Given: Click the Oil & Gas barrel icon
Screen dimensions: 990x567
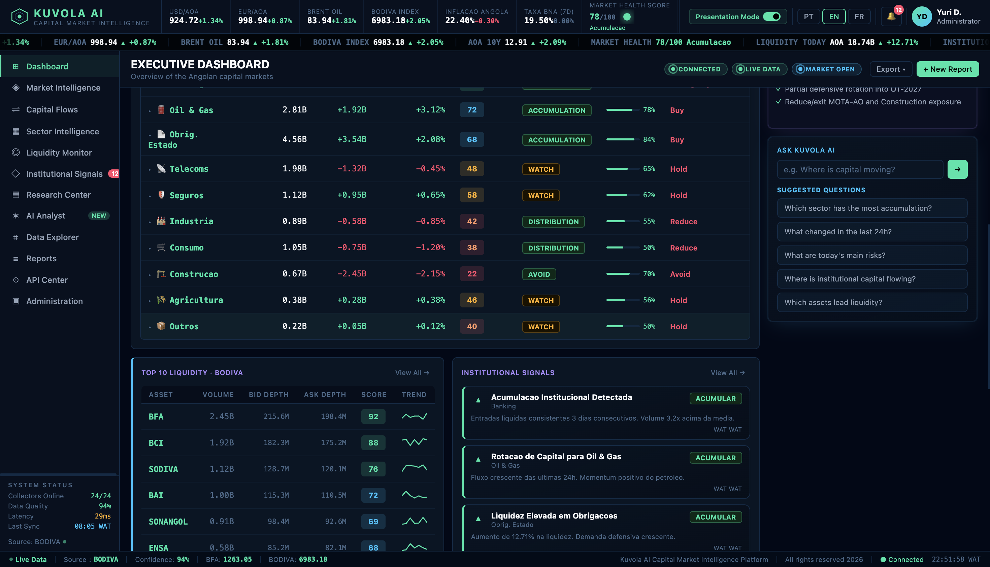Looking at the screenshot, I should point(161,110).
